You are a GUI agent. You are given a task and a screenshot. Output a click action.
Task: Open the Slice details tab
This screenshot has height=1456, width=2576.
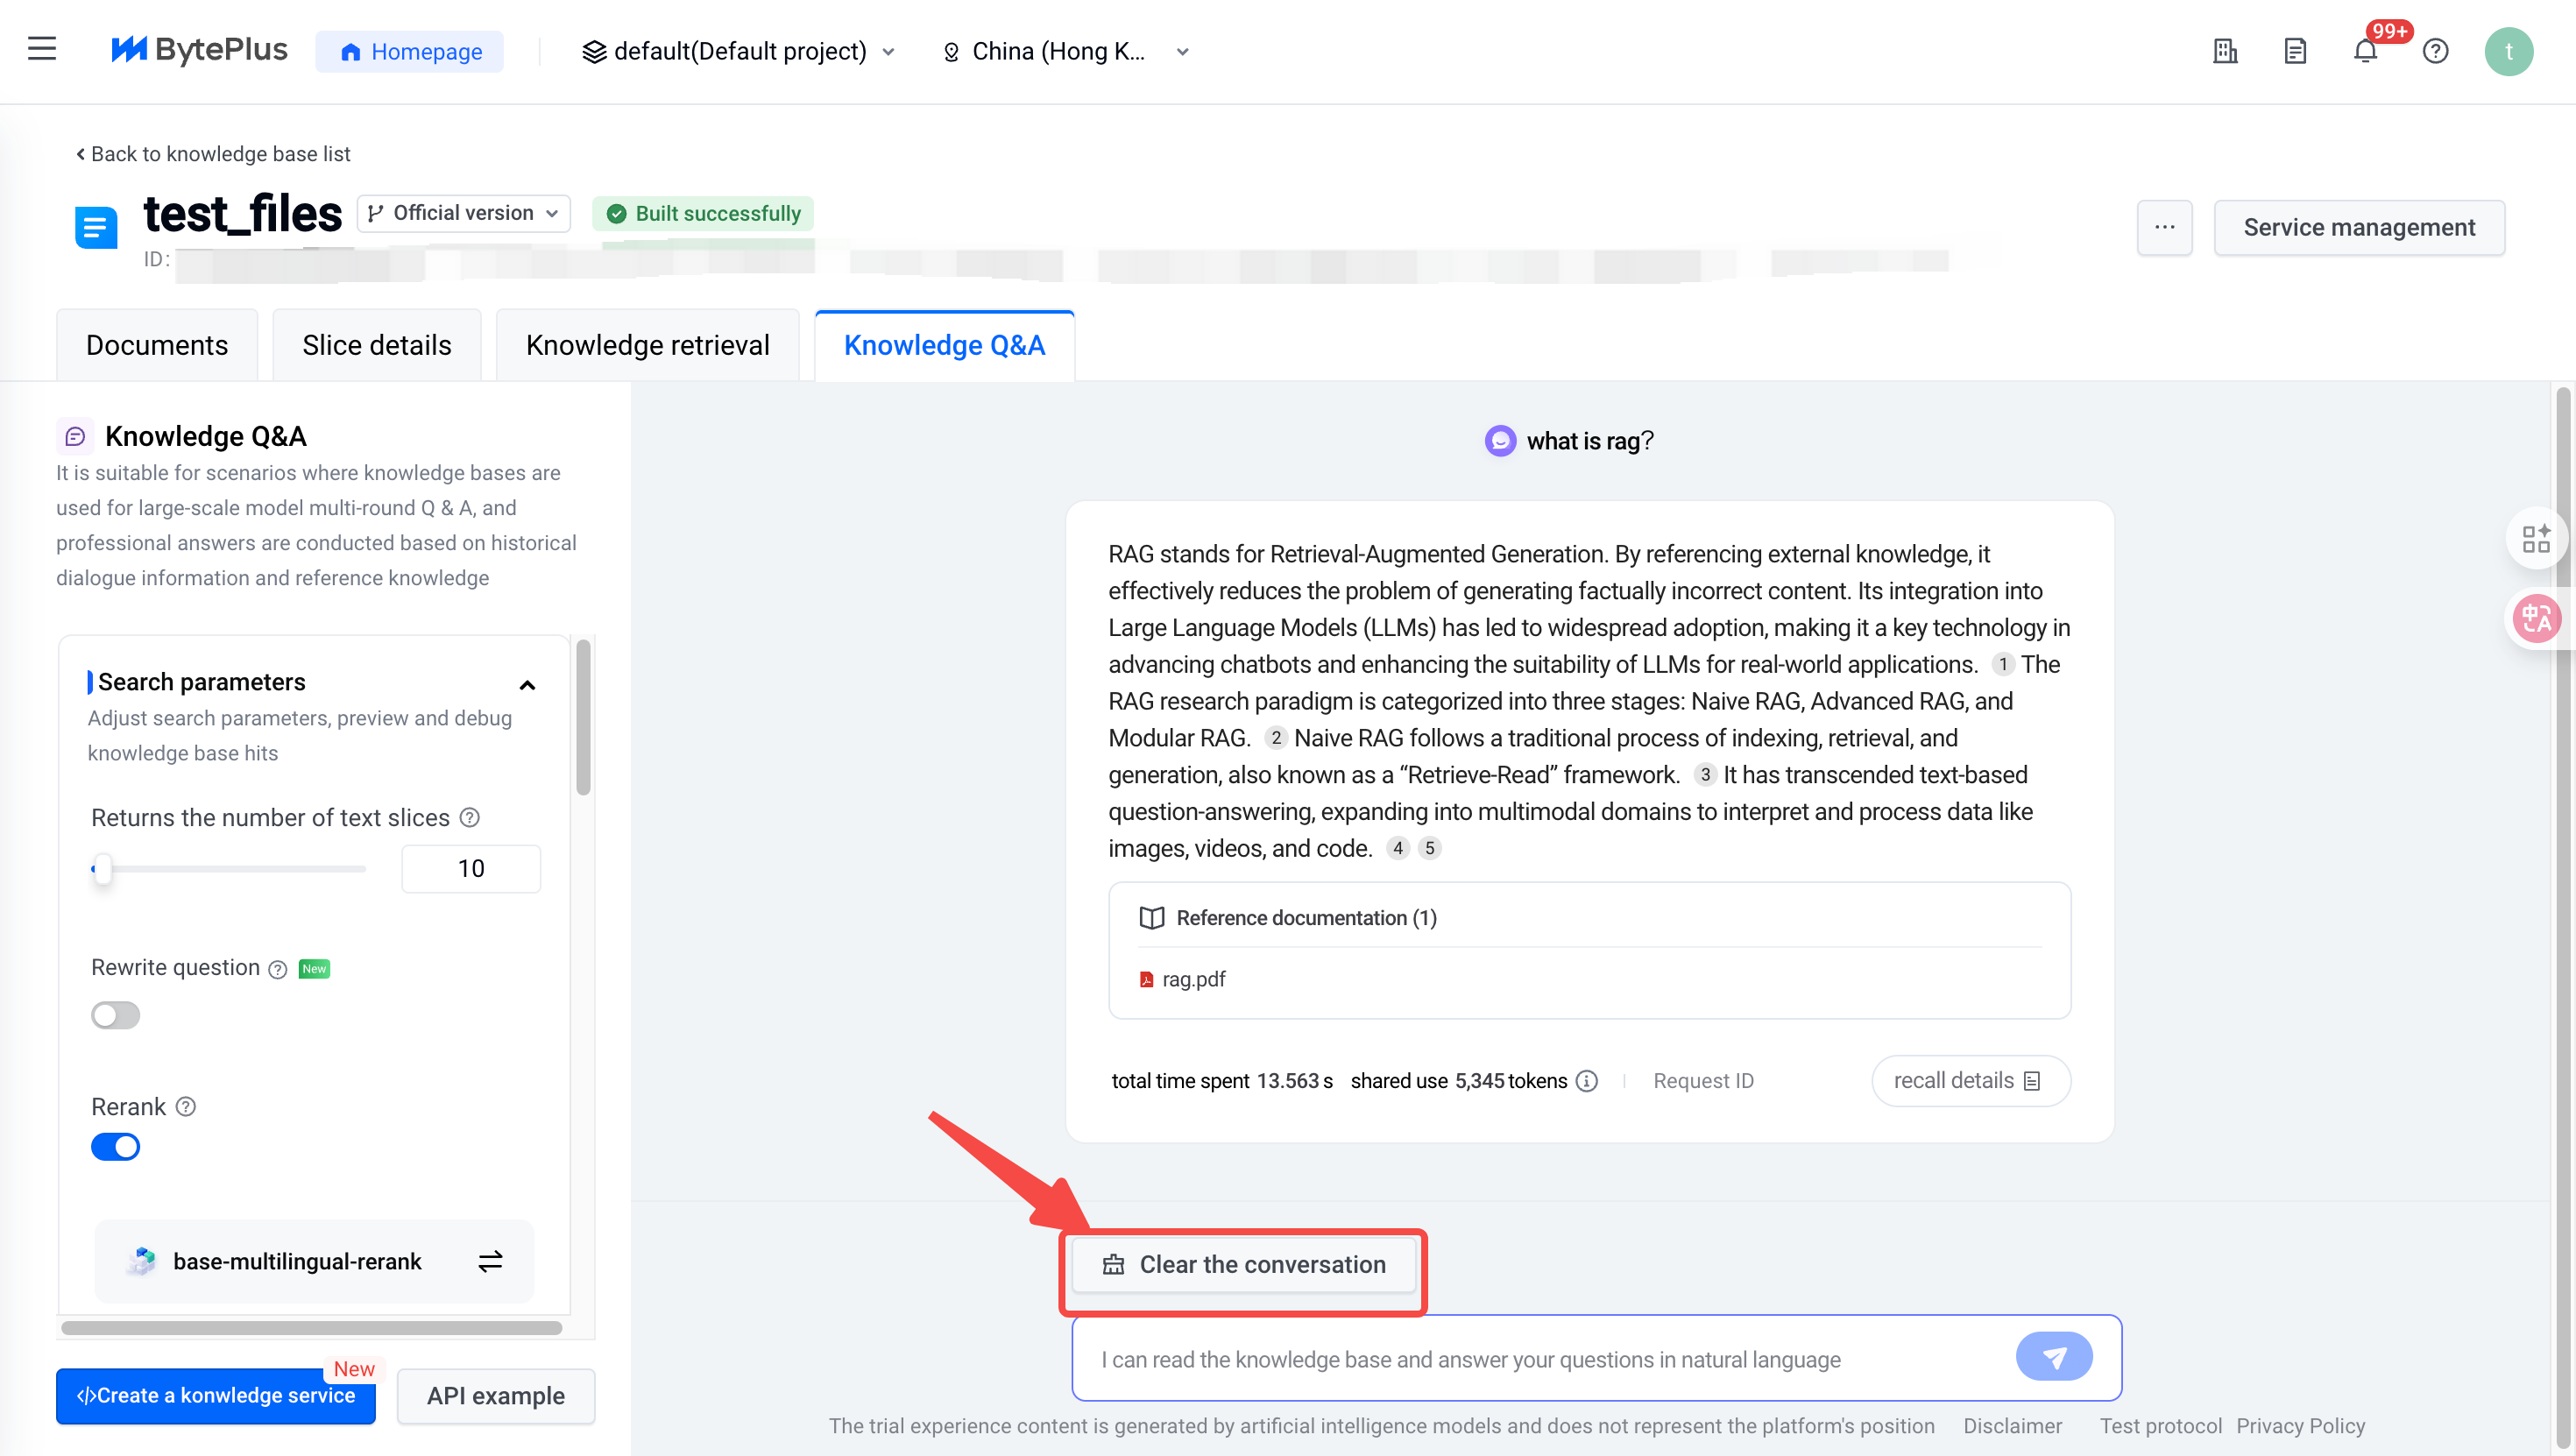pyautogui.click(x=376, y=345)
